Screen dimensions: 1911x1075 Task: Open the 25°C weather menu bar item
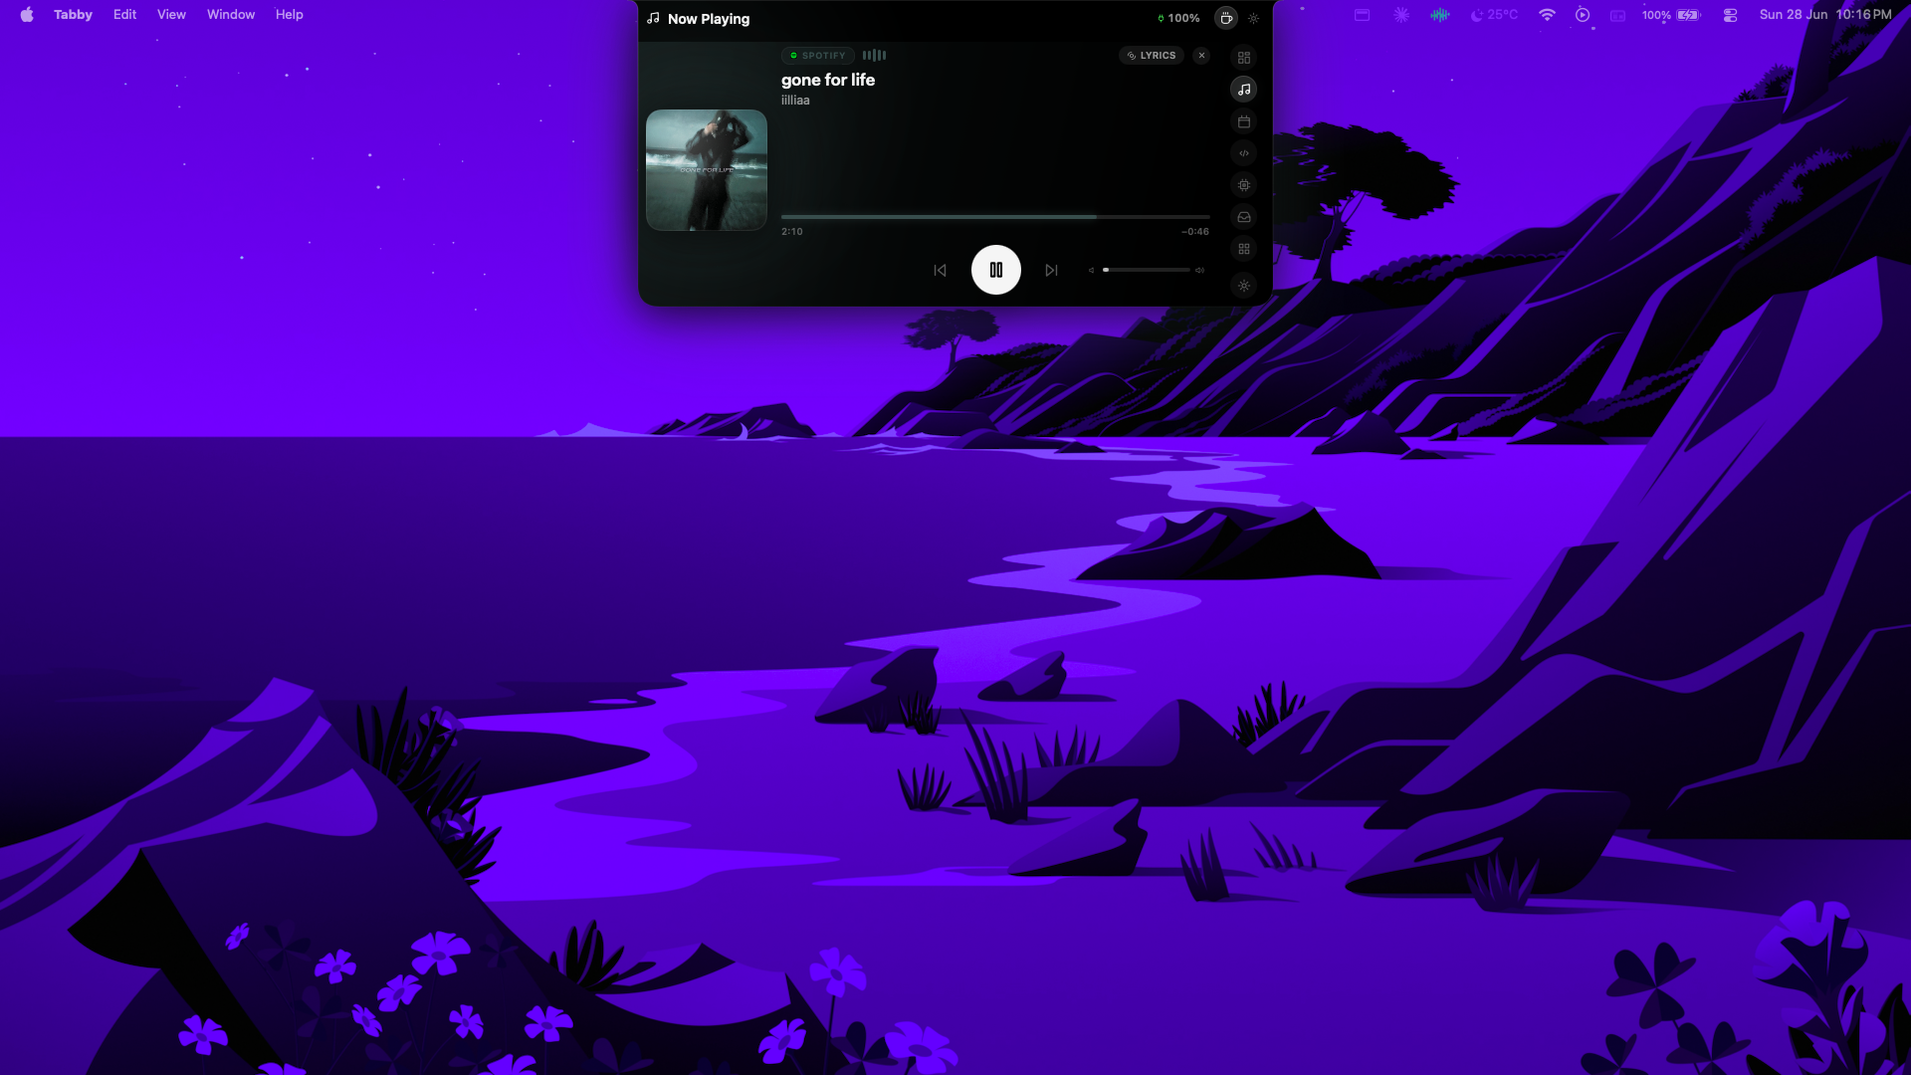1495,15
